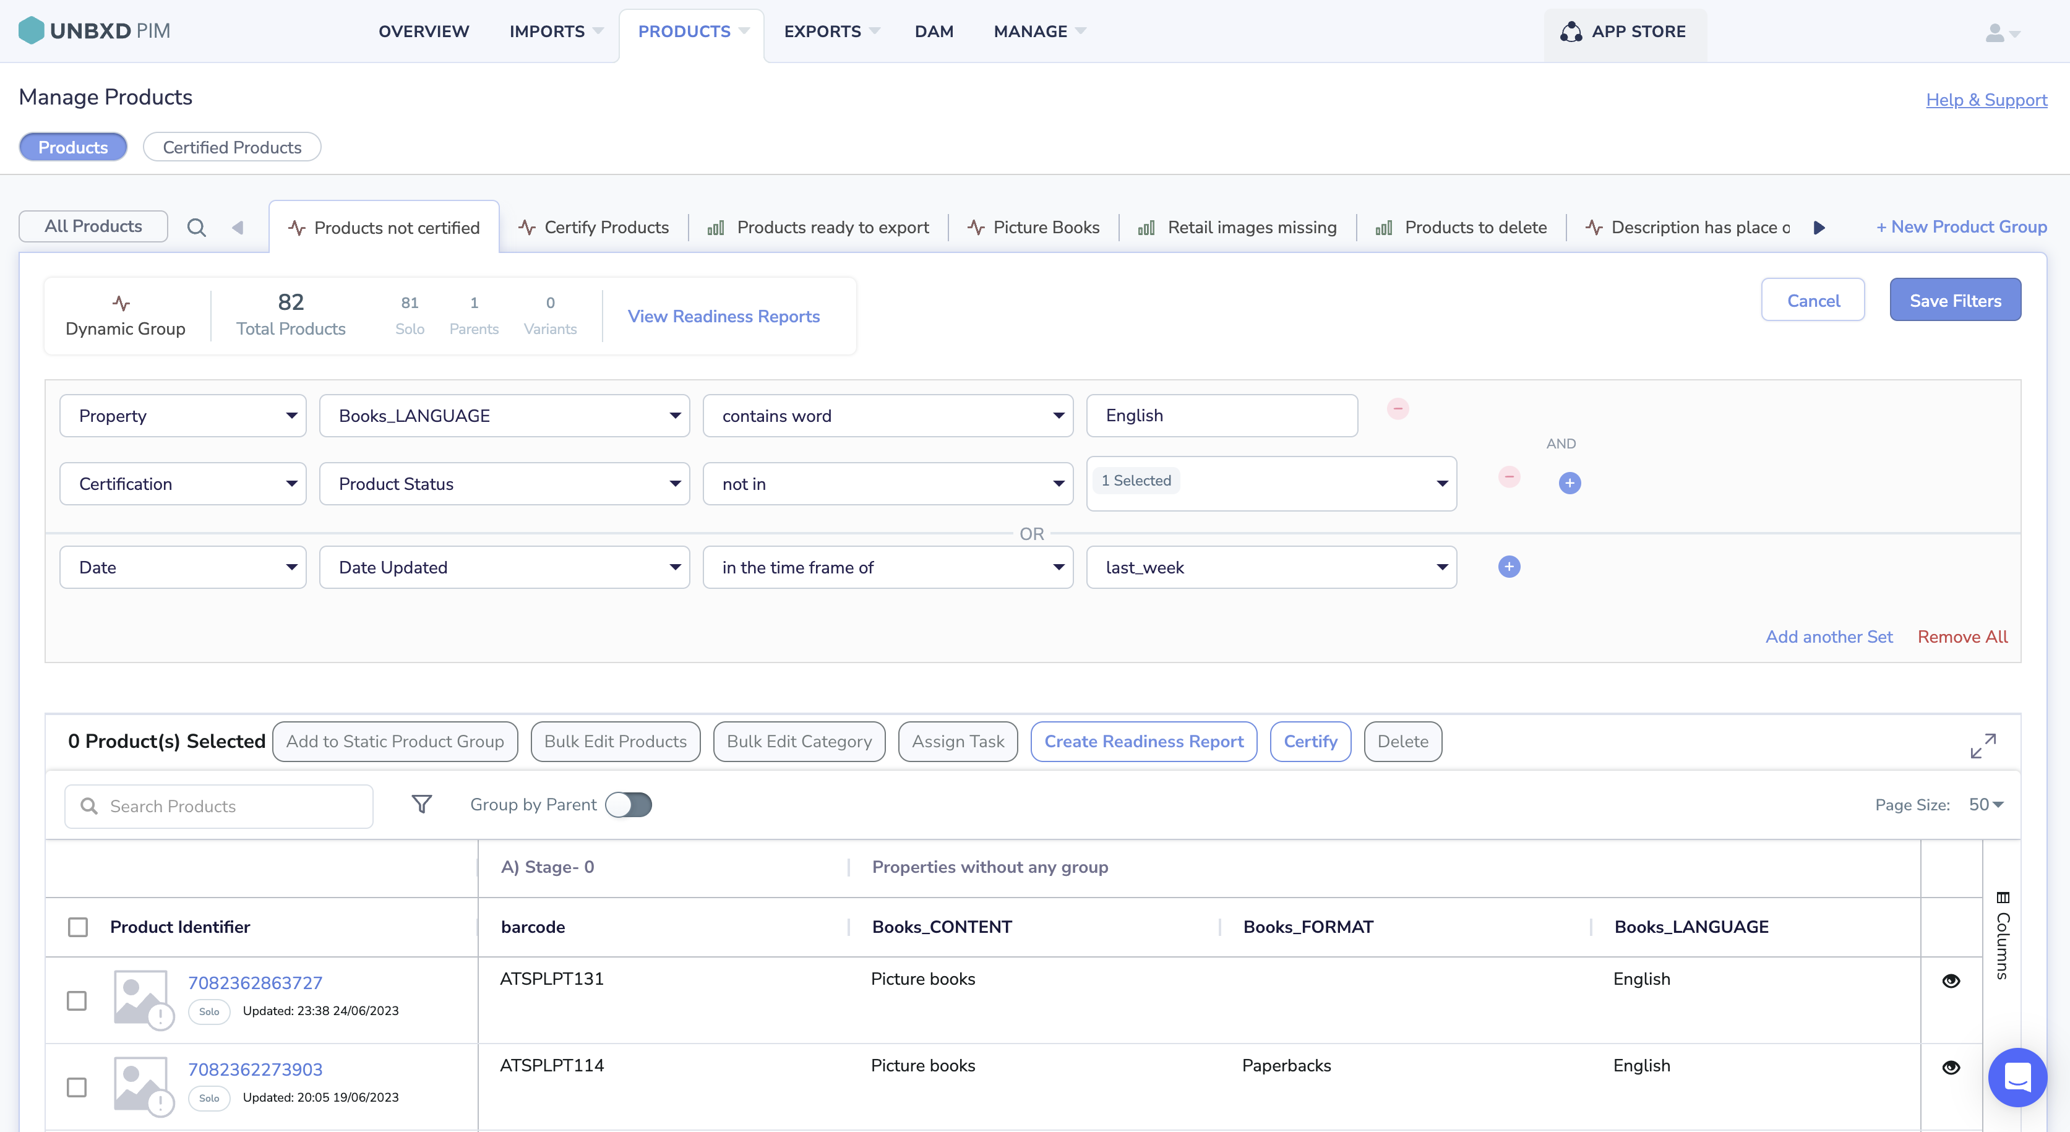
Task: Open the Date Updated field dropdown
Action: point(505,567)
